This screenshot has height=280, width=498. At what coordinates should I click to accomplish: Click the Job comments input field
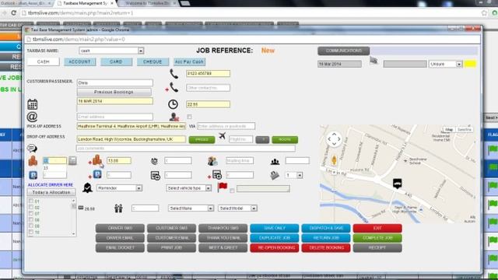click(x=185, y=149)
